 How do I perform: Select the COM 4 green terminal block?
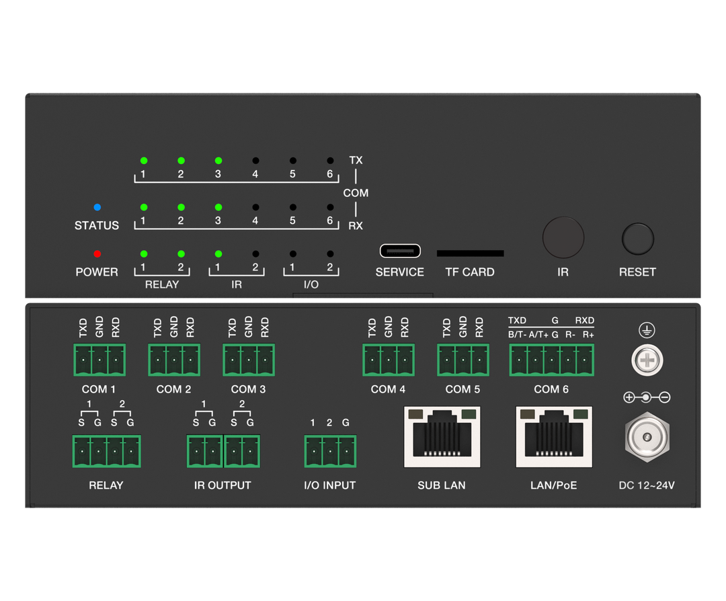pos(389,360)
